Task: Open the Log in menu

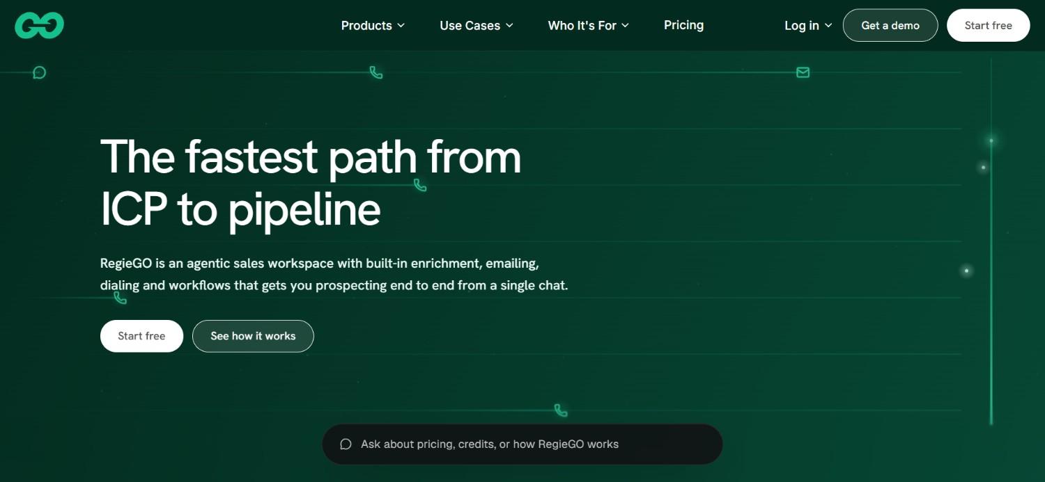Action: pos(808,26)
